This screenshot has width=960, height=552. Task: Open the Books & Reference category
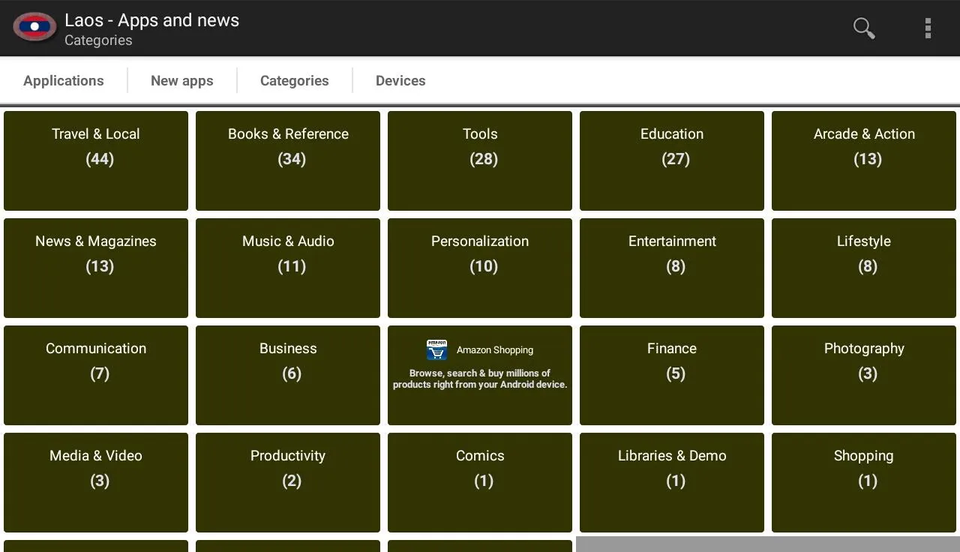[288, 160]
